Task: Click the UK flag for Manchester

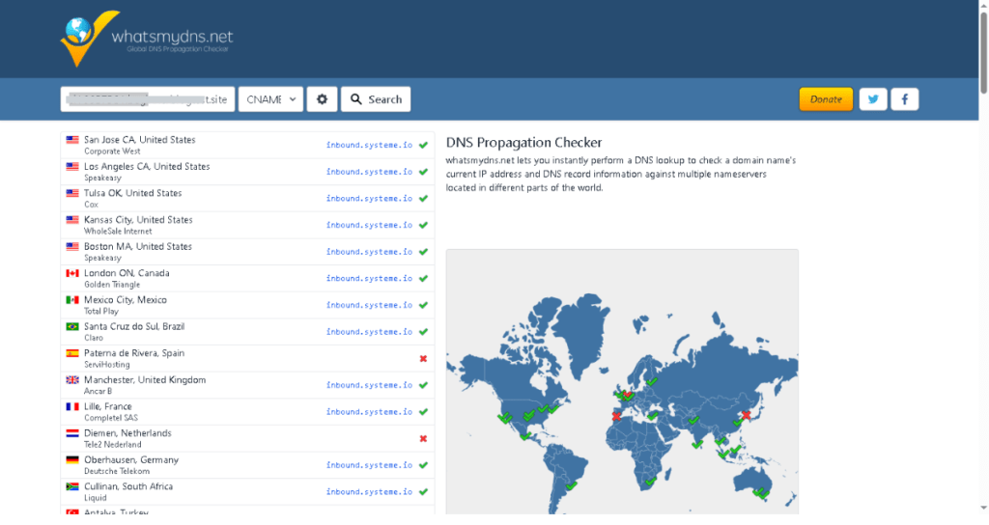Action: (72, 380)
